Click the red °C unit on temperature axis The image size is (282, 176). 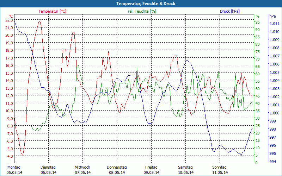click(11, 16)
